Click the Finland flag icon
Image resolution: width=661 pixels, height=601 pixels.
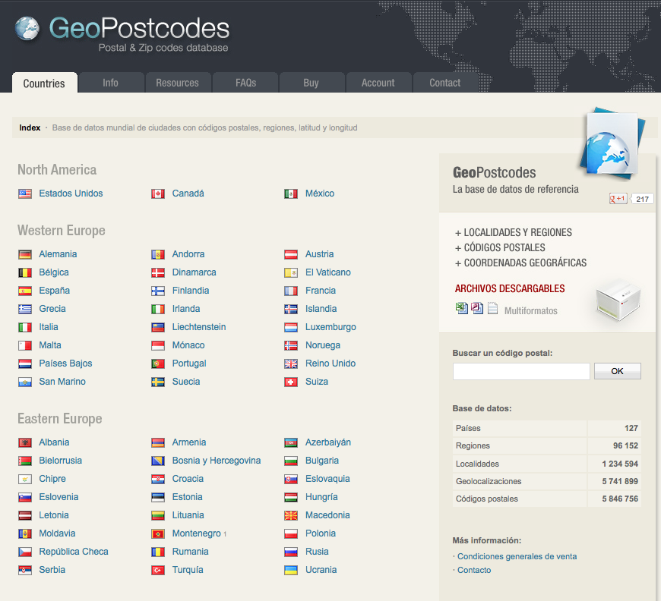click(158, 291)
